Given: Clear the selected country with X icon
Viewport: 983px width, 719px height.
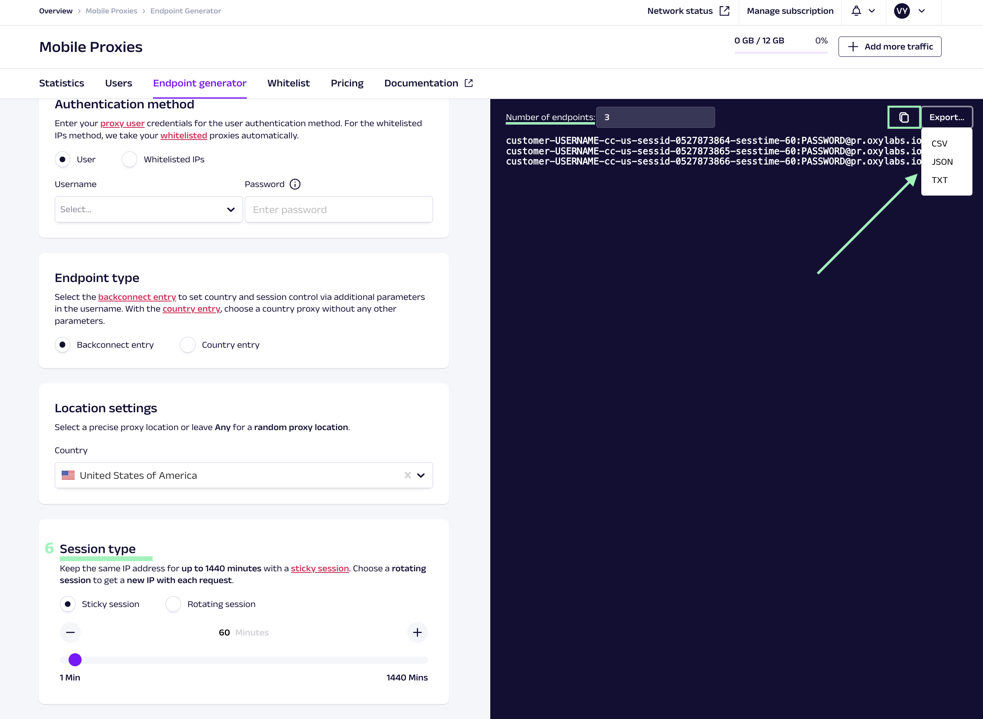Looking at the screenshot, I should pyautogui.click(x=407, y=475).
